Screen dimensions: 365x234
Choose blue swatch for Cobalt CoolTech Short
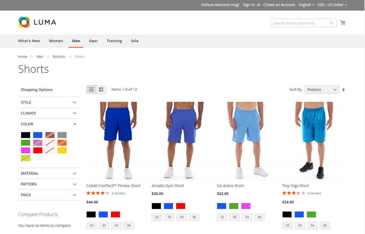[x=103, y=214]
